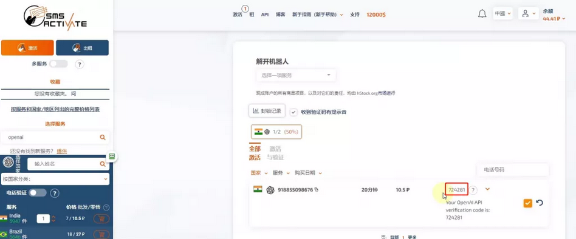Open the 支持 menu item
The height and width of the screenshot is (239, 576).
pyautogui.click(x=355, y=15)
